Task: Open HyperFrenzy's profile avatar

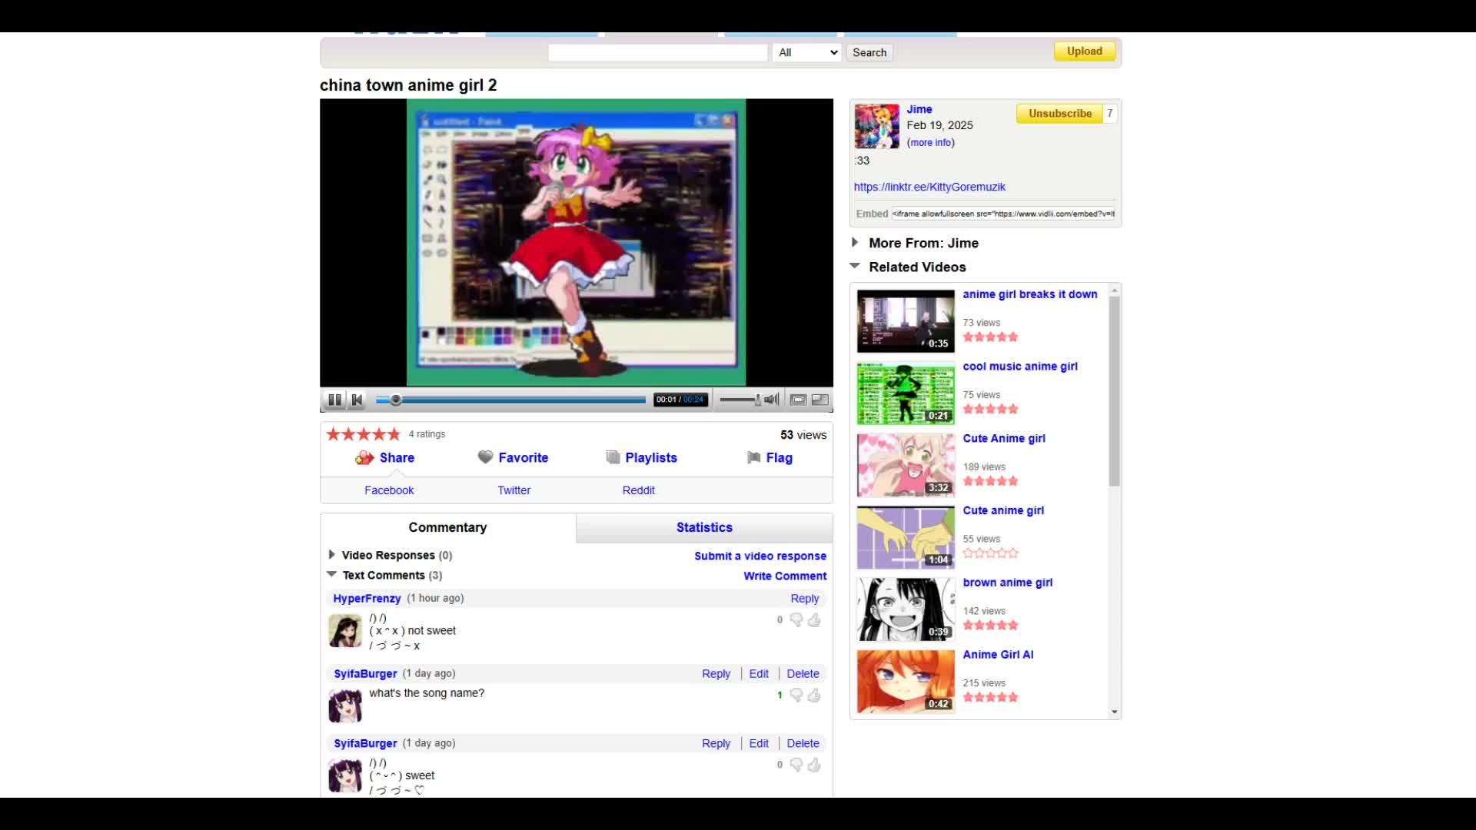Action: pos(345,631)
